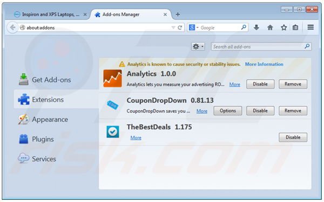Click More link for TheBestDeals
The width and height of the screenshot is (324, 202).
[x=136, y=137]
